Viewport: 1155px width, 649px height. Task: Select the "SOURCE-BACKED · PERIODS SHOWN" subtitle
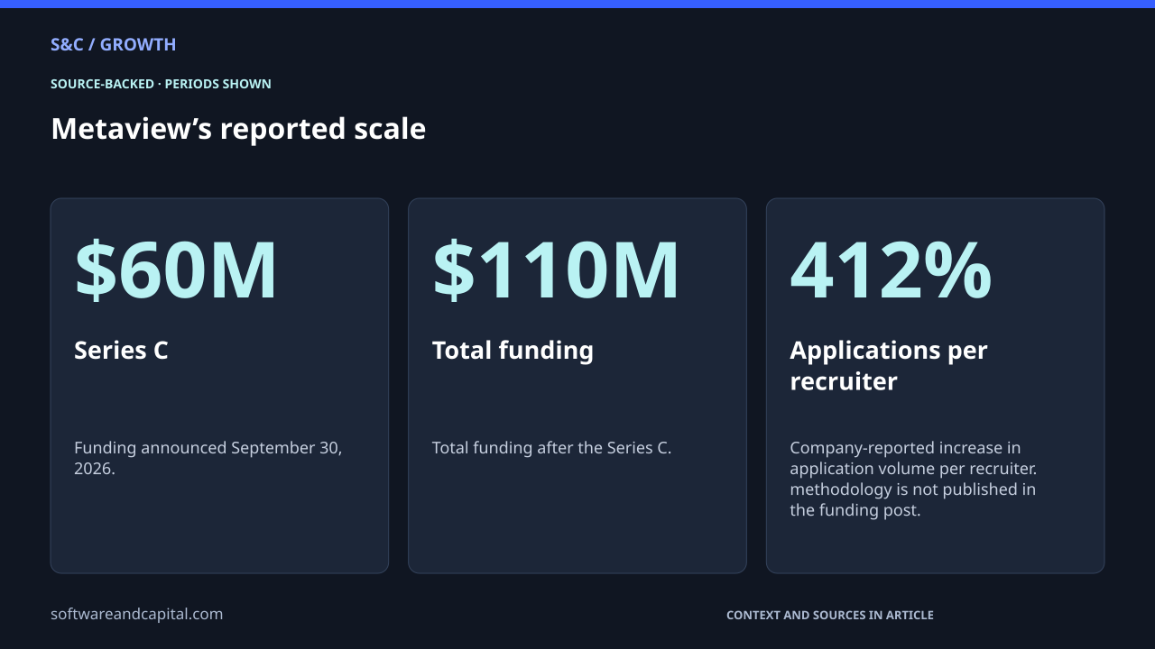pos(161,84)
